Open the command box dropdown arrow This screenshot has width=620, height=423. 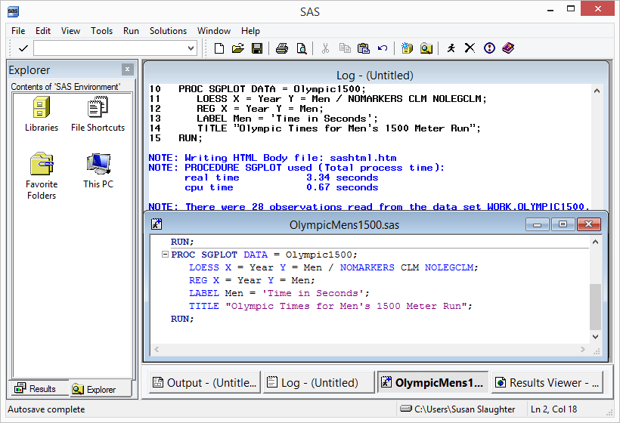[x=191, y=48]
